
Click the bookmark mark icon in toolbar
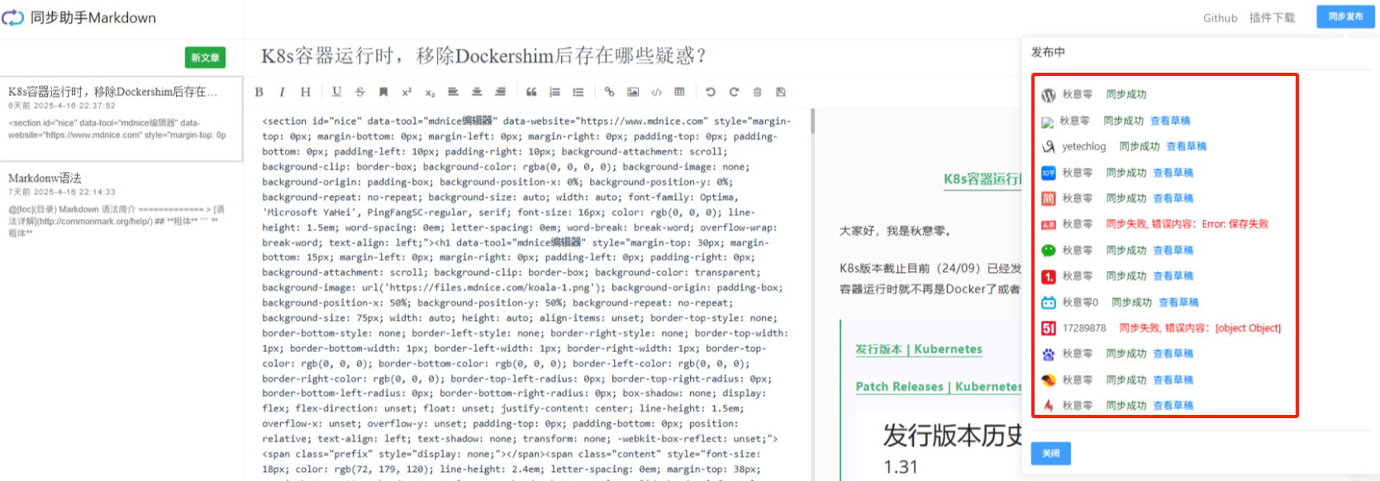[383, 92]
